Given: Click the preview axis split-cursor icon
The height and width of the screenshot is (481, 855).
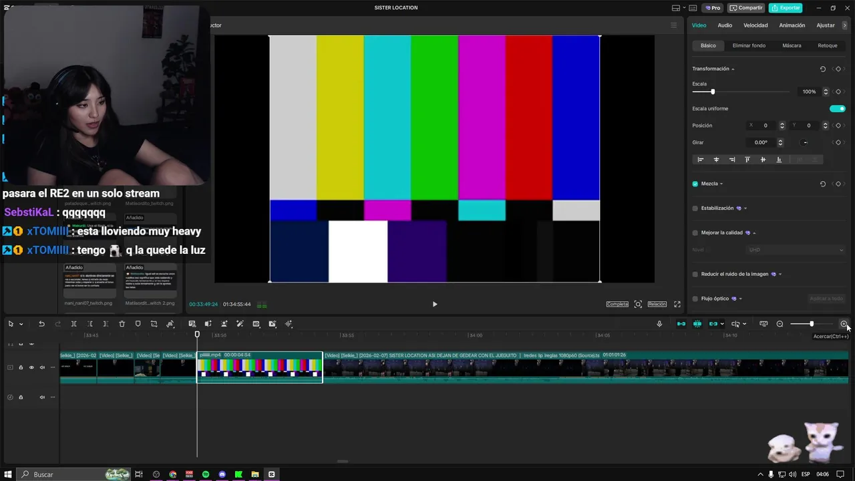Looking at the screenshot, I should click(735, 324).
